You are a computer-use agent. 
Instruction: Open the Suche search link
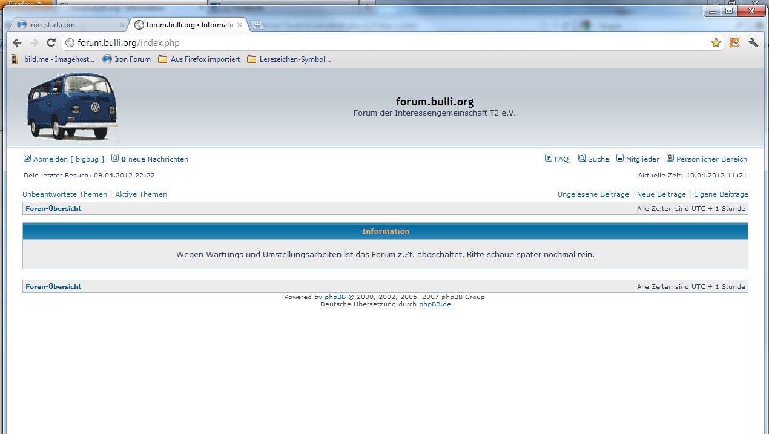click(x=593, y=159)
